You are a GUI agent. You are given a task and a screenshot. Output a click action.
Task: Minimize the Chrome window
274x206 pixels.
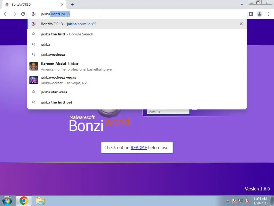click(252, 2)
